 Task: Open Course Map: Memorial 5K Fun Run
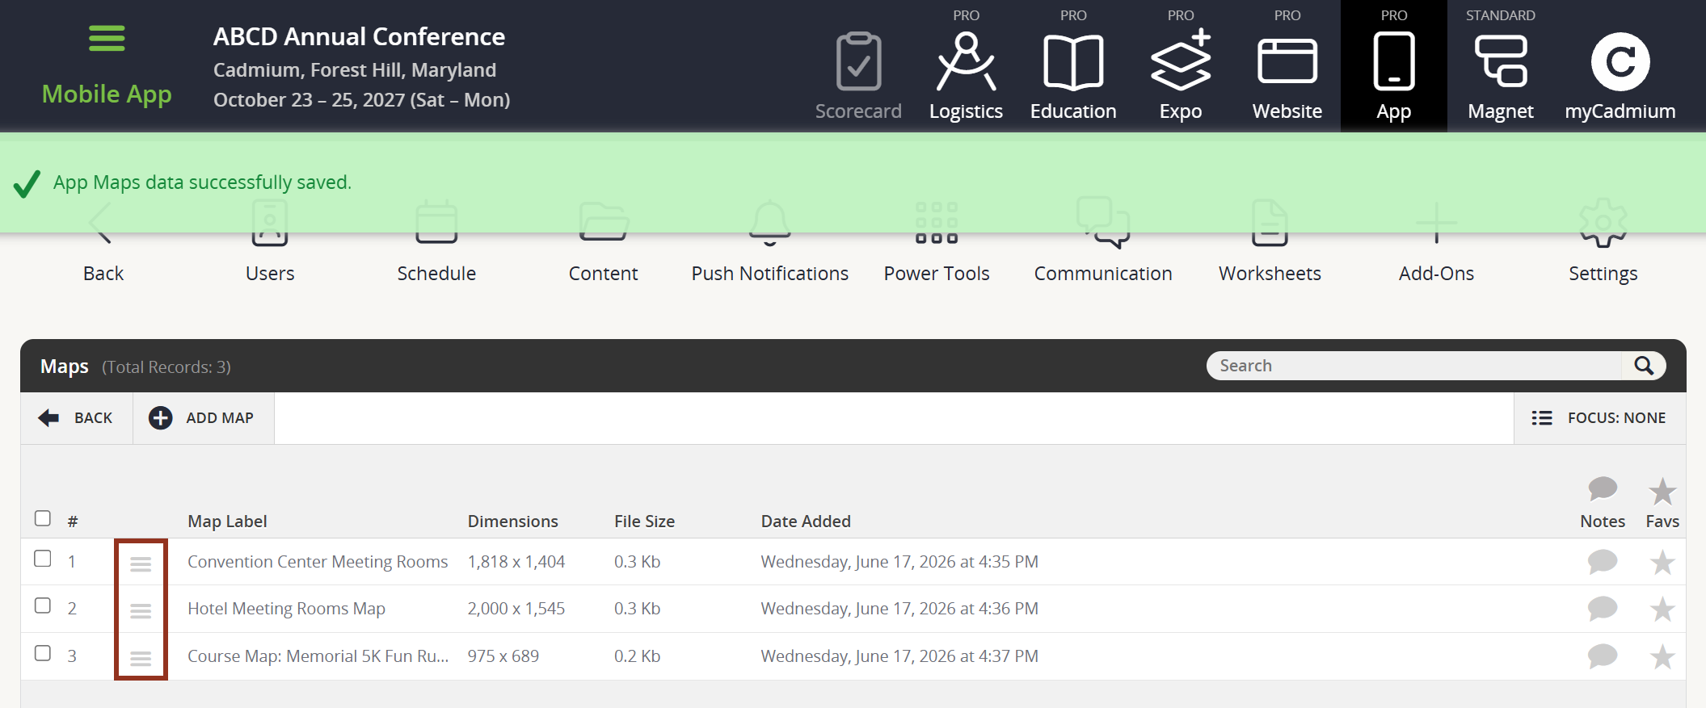318,656
